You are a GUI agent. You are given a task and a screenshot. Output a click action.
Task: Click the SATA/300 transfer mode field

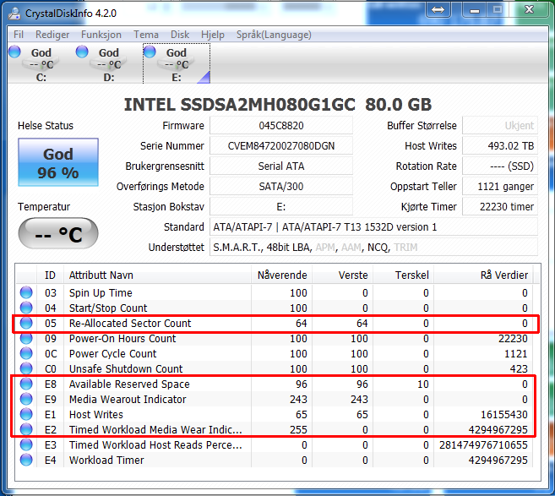(x=281, y=186)
